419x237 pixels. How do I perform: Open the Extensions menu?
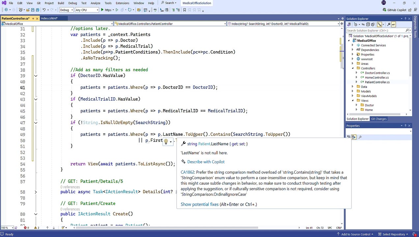122,3
